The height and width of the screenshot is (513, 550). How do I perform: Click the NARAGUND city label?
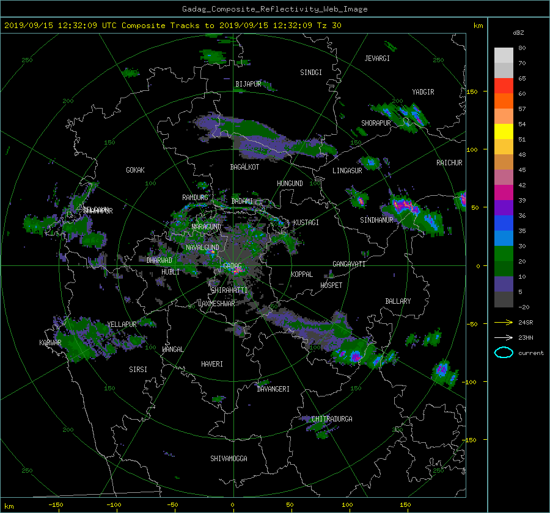coord(207,227)
